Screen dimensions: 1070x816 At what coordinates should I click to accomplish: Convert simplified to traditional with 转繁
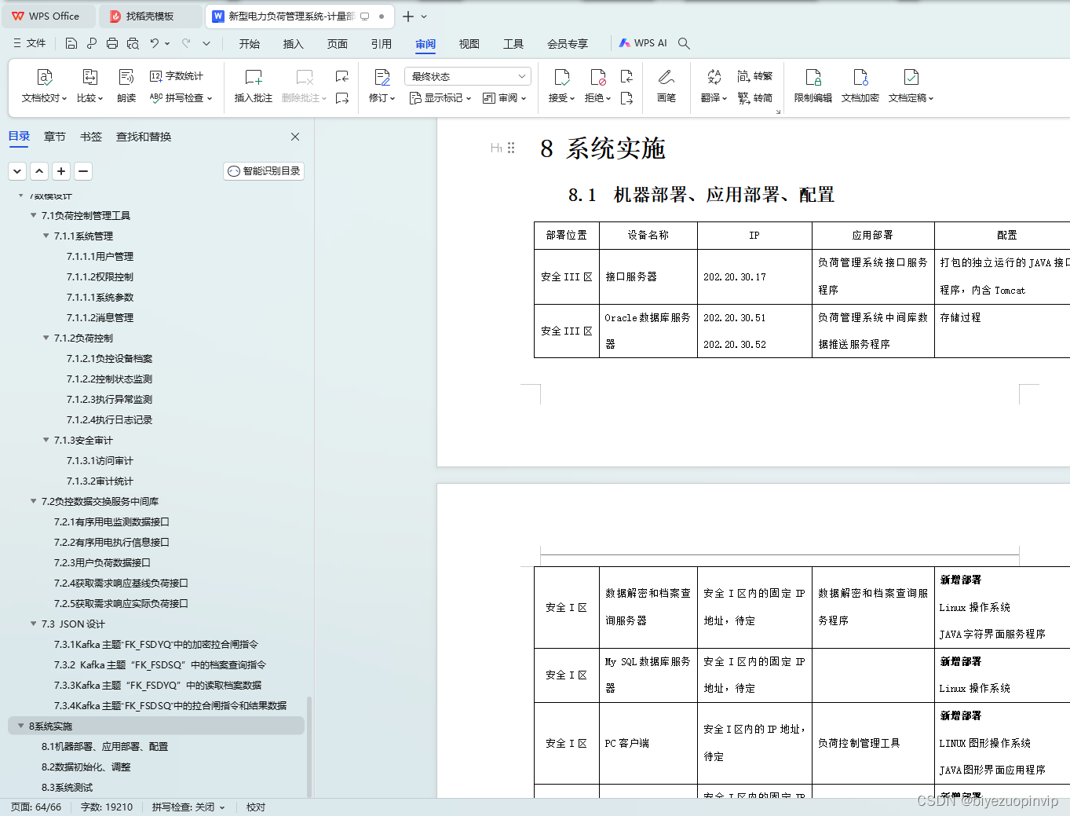[x=755, y=76]
